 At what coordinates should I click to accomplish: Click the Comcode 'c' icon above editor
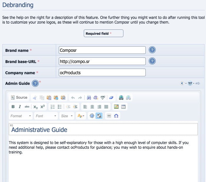coord(182,83)
